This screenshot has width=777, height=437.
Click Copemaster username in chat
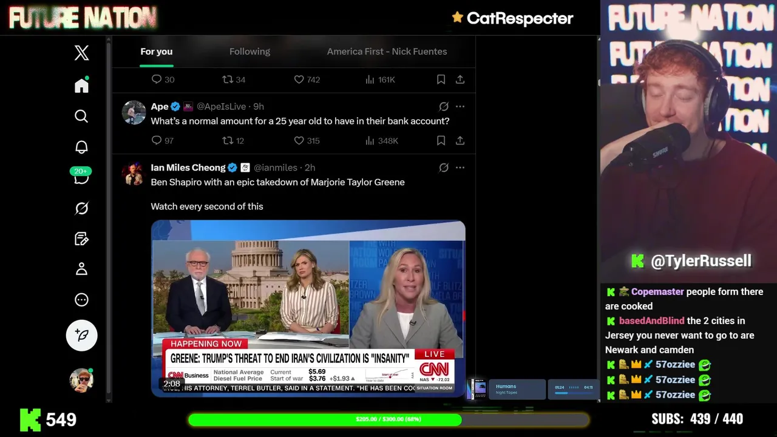(x=657, y=292)
